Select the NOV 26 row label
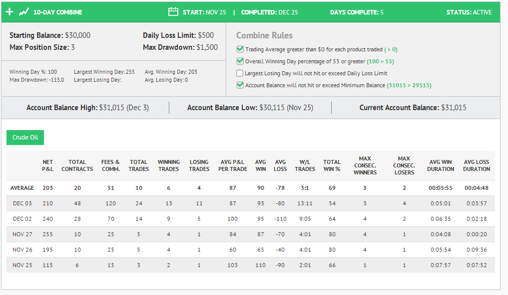The image size is (508, 295). (22, 250)
